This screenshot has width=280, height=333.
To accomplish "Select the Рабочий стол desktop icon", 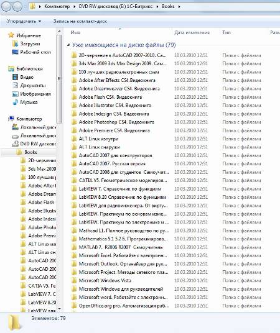I will tap(16, 52).
